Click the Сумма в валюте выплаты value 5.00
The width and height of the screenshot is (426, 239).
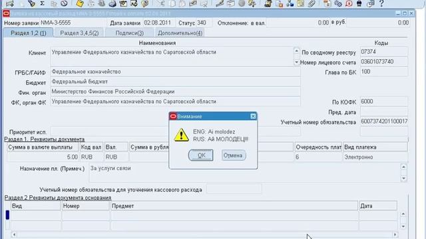(43, 157)
